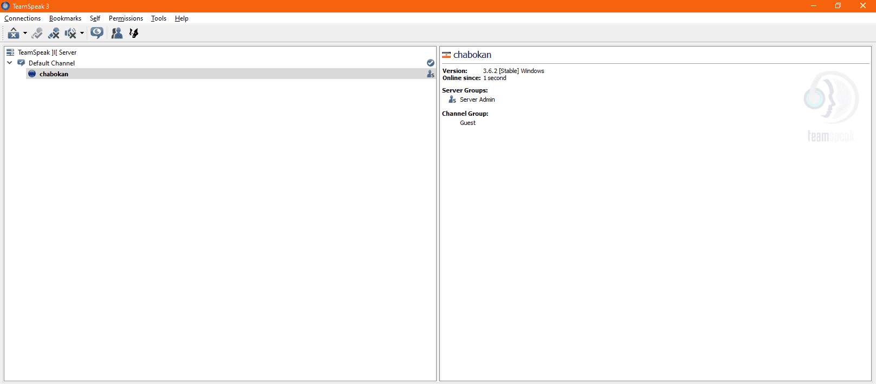Click the checkmark badge on the Default Channel row
Screen dimensions: 876x384
[x=431, y=63]
